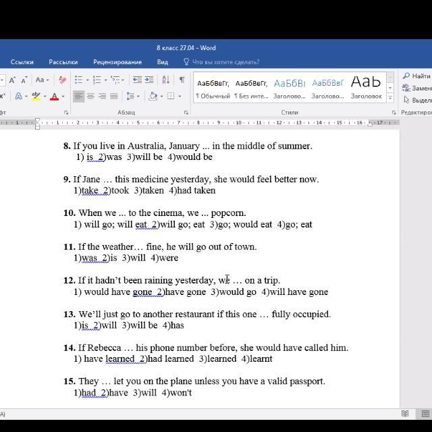Sort the selected text alphabetically
This screenshot has height=432, width=432.
pos(166,80)
